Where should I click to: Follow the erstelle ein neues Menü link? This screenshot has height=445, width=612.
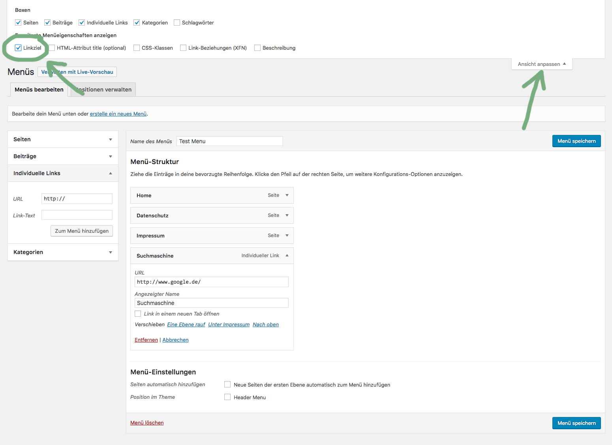tap(118, 114)
